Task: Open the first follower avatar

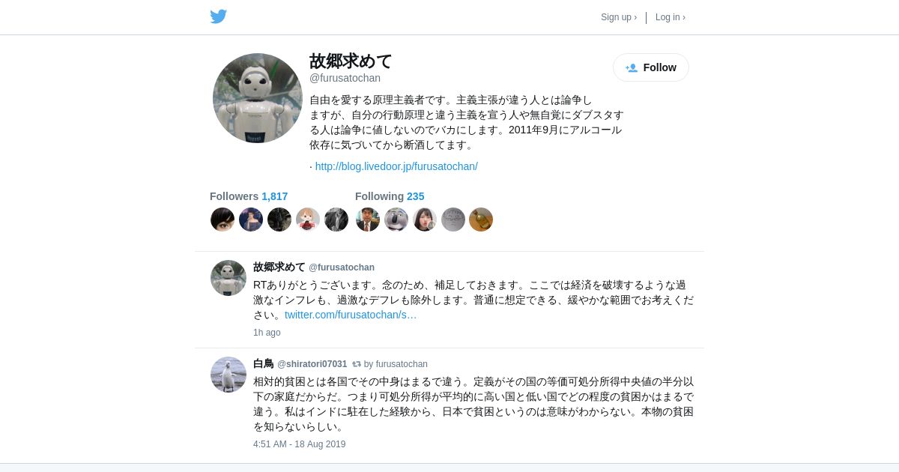Action: [223, 220]
